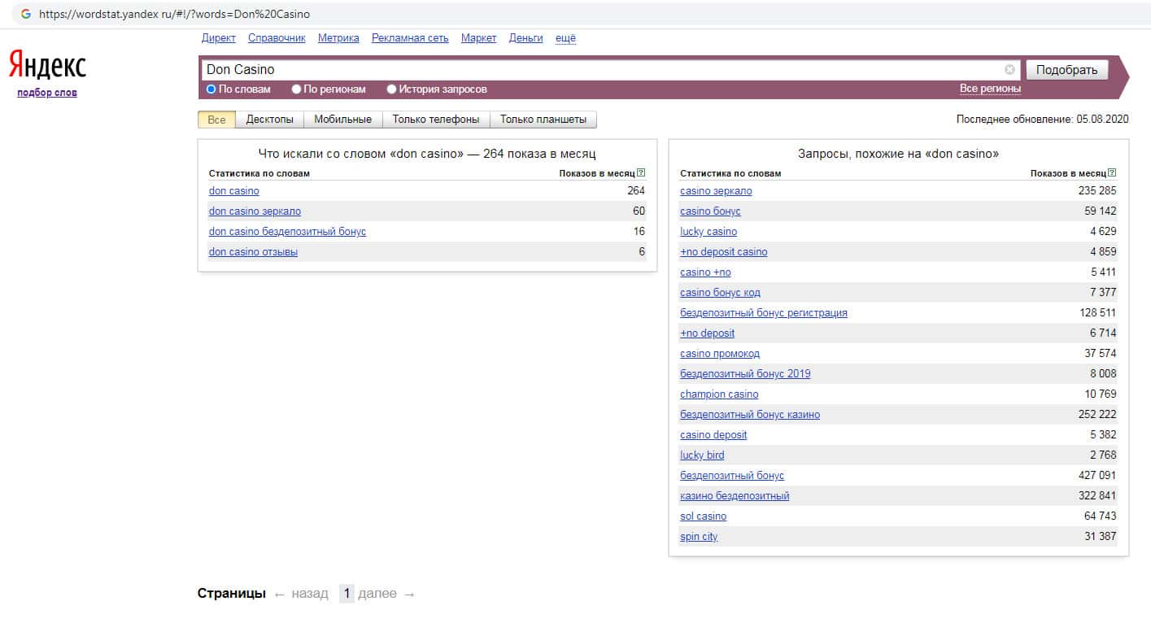
Task: Open the 'lucky bird' query link
Action: tap(702, 455)
